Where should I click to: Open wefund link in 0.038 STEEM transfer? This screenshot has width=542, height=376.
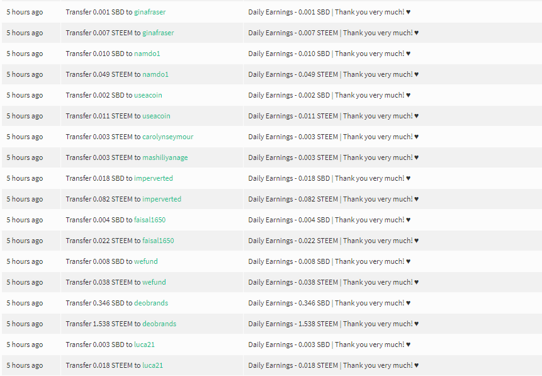tap(154, 282)
